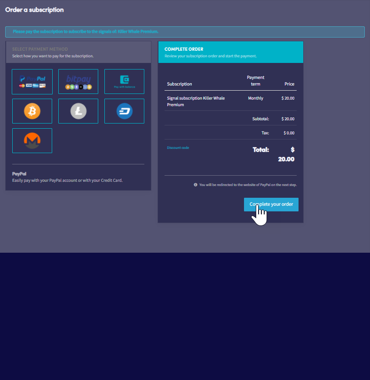Screen dimensions: 370x380
Task: Click the Order a subscription page title
Action: click(34, 10)
